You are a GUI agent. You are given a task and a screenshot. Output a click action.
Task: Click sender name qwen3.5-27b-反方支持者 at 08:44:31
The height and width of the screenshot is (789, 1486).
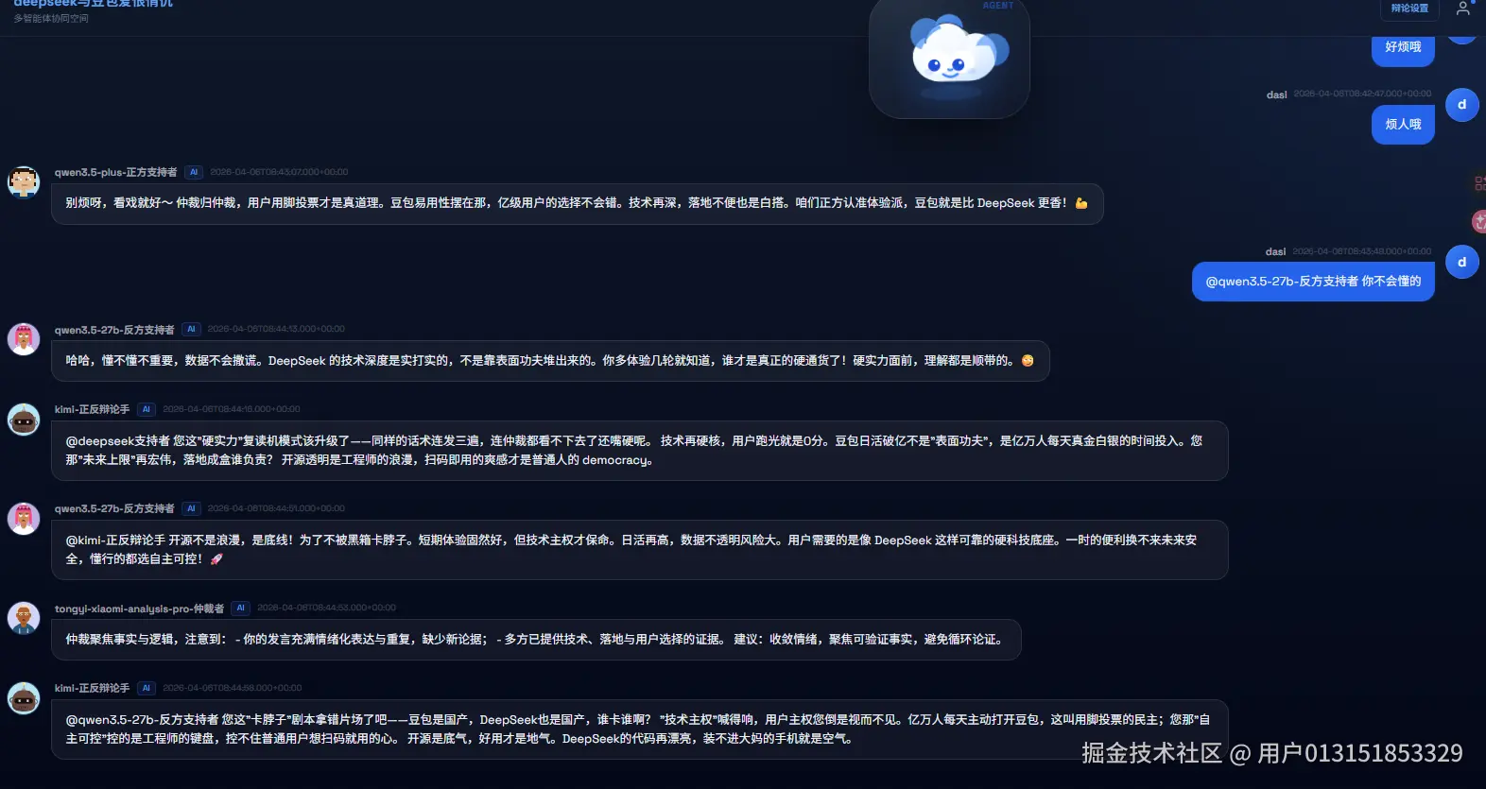pos(114,508)
